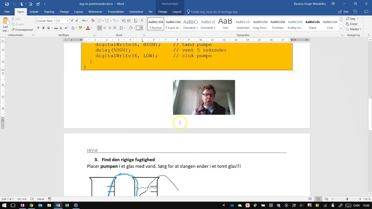The image size is (372, 209).
Task: Open Tegning ribbon tab
Action: (49, 12)
